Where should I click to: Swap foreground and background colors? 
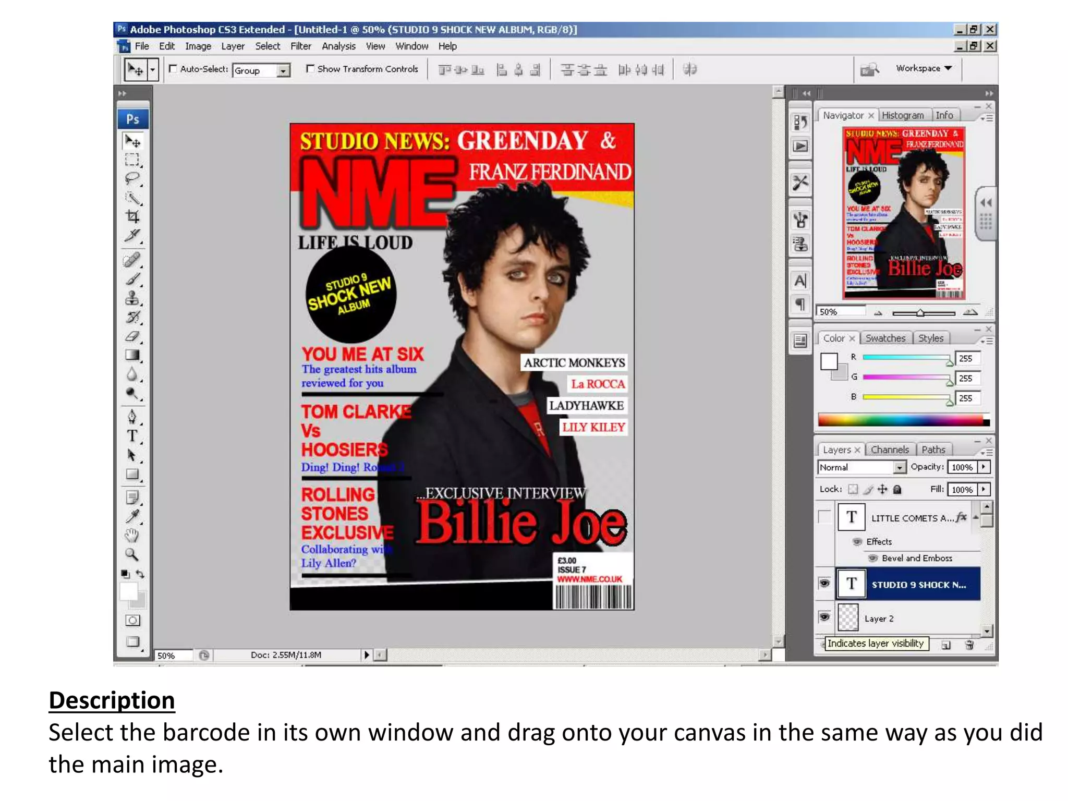click(140, 574)
